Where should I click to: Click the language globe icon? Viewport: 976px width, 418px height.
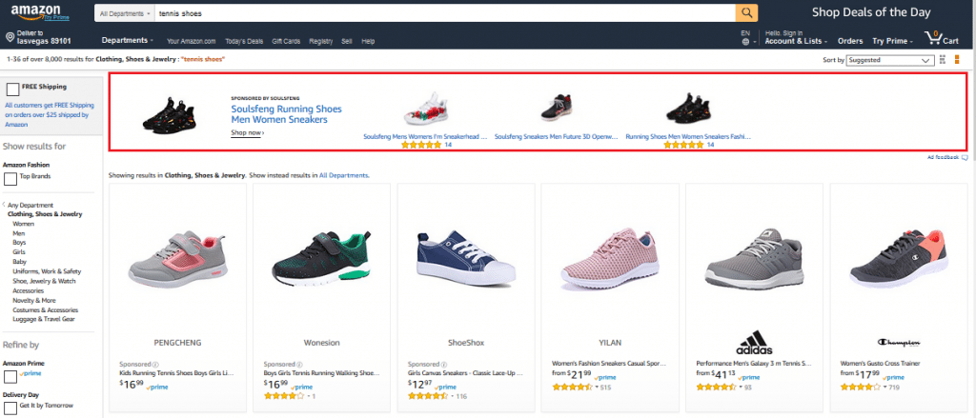pos(745,42)
